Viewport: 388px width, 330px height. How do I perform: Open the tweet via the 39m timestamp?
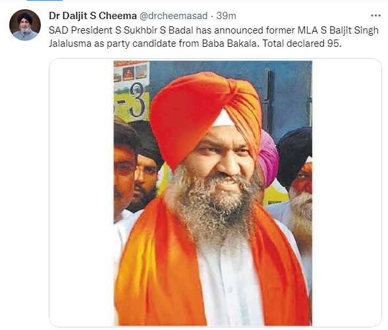point(226,16)
